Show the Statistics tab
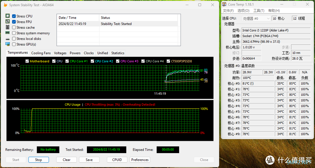315x168 pixels. (118, 53)
